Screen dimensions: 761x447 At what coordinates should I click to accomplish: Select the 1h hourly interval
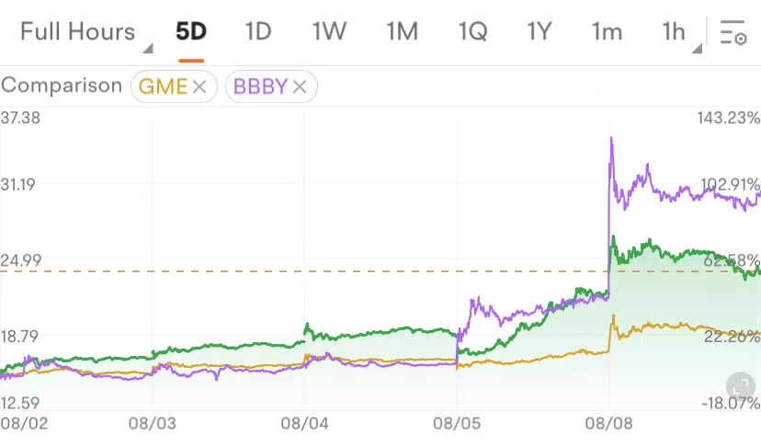[x=673, y=32]
